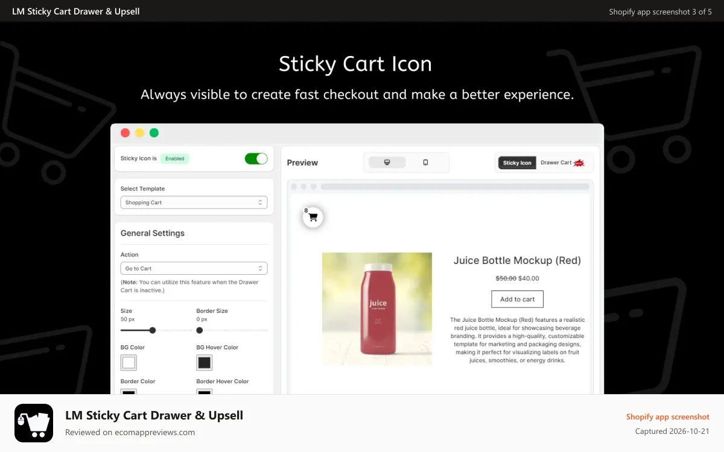Click the green maximize window dot
This screenshot has width=724, height=452.
pyautogui.click(x=154, y=133)
